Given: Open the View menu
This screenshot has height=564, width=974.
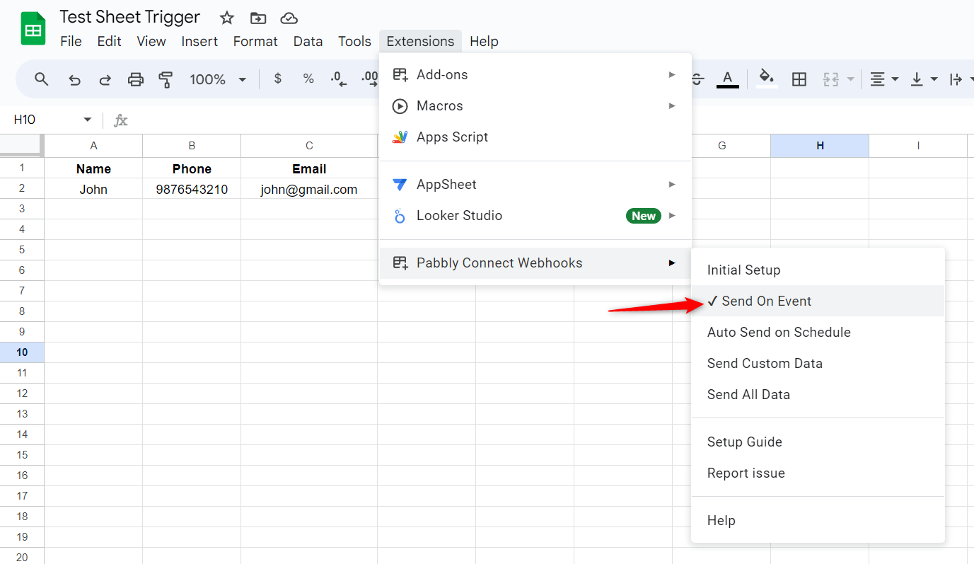Looking at the screenshot, I should click(151, 41).
